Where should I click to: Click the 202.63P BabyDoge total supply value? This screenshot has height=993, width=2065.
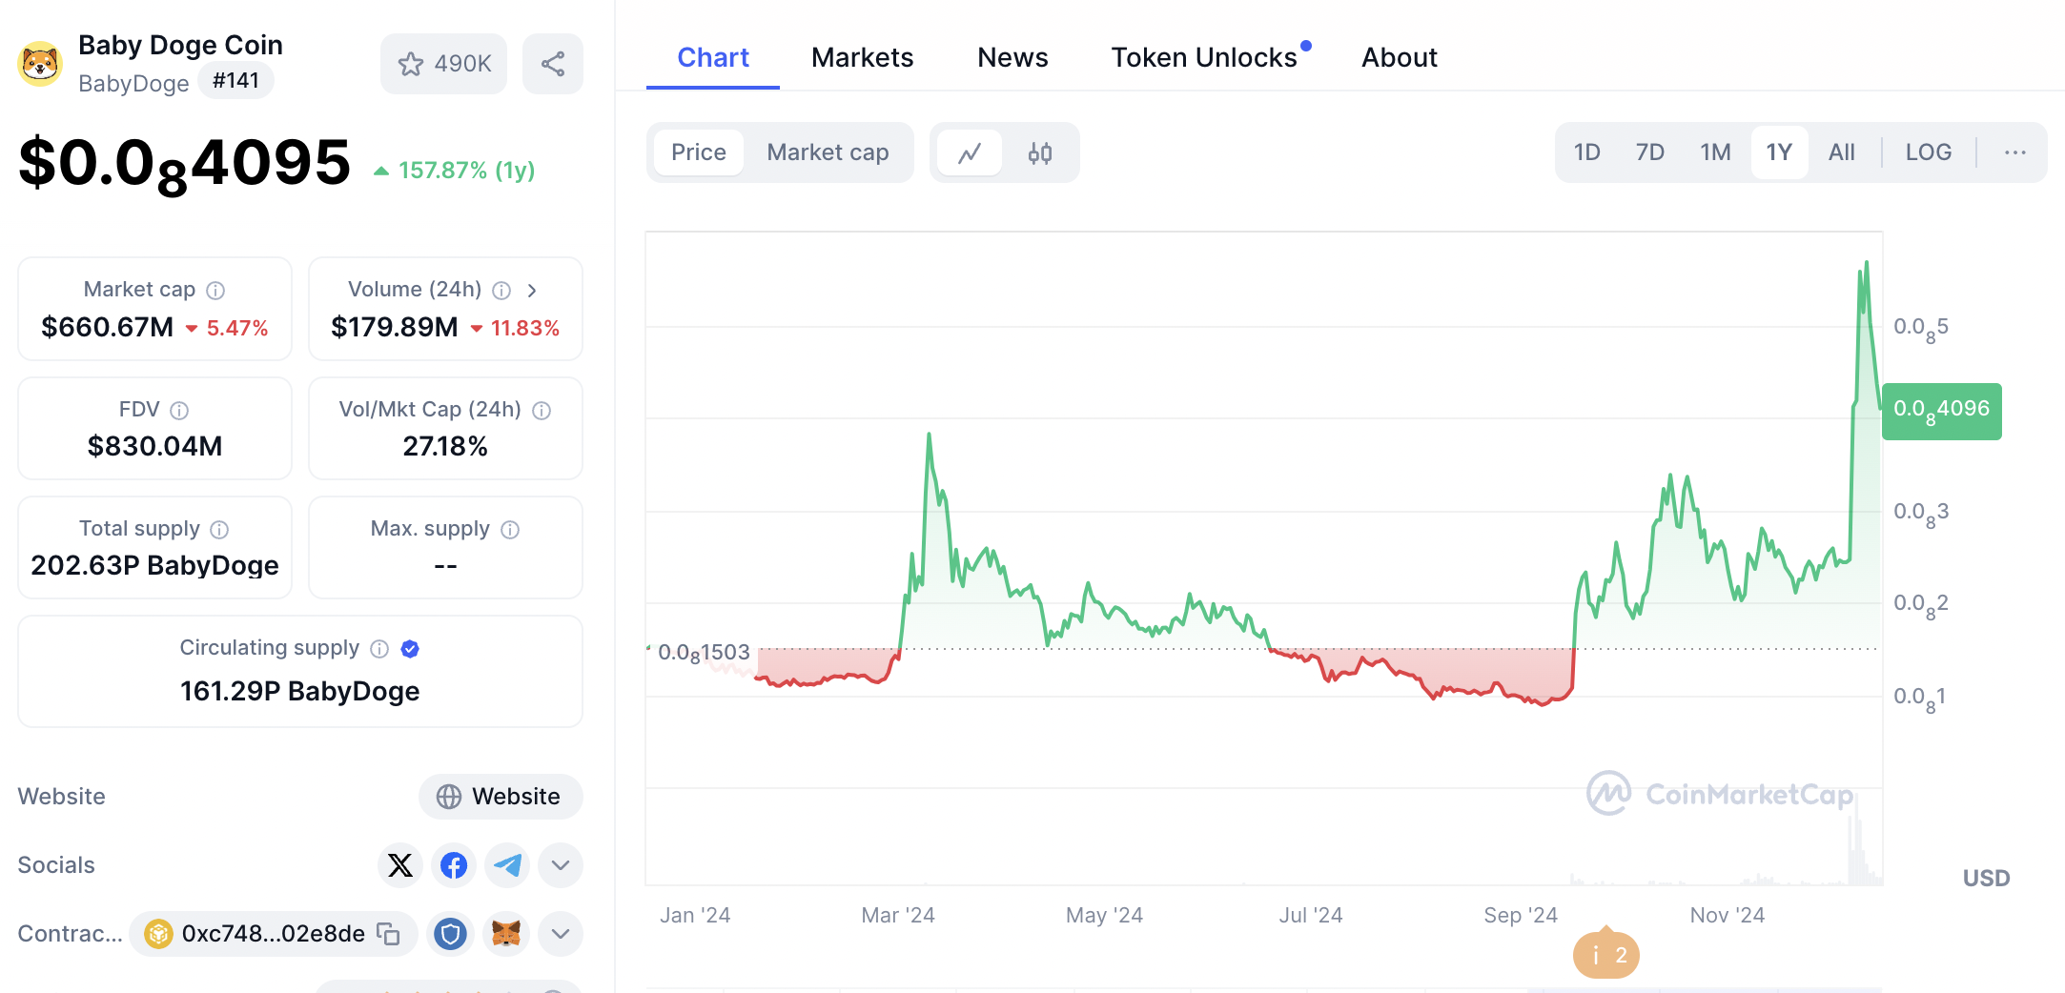click(154, 566)
